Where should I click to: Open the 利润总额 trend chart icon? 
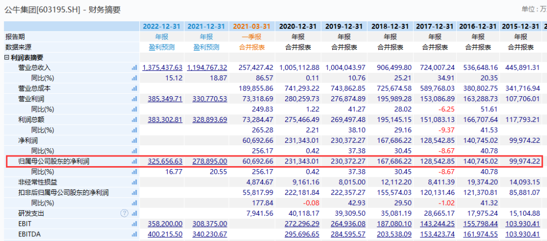coord(134,119)
